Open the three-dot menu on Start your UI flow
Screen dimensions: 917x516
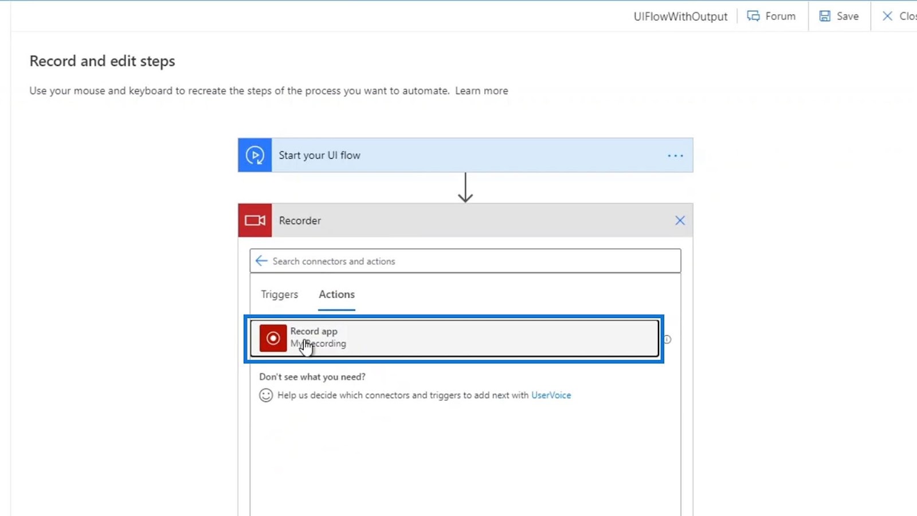point(675,155)
